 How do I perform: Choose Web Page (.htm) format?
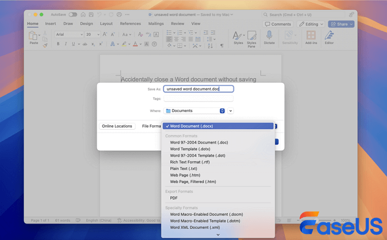[x=218, y=175]
